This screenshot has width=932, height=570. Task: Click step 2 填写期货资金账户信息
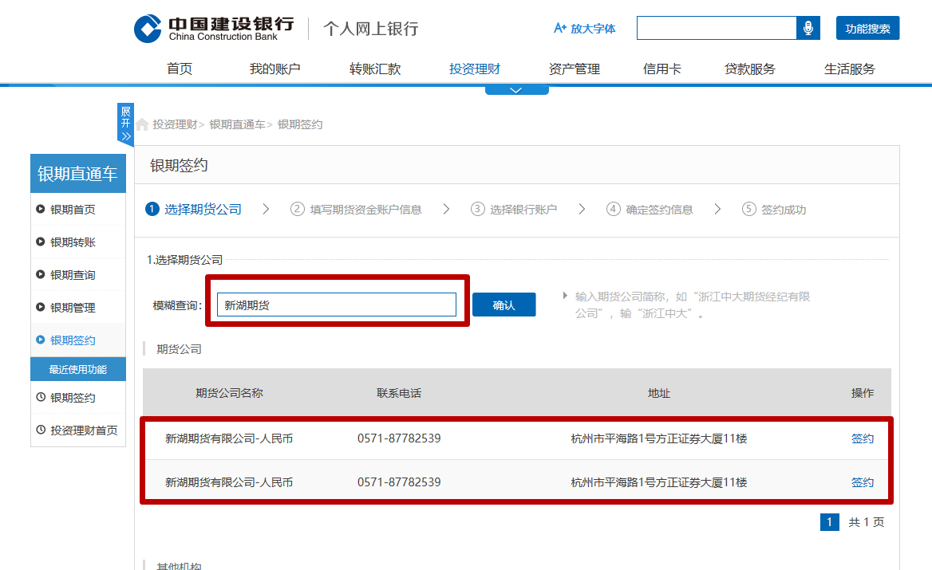coord(356,209)
